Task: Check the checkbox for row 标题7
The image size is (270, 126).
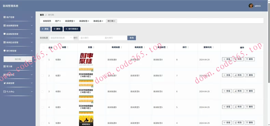Action: (42, 76)
